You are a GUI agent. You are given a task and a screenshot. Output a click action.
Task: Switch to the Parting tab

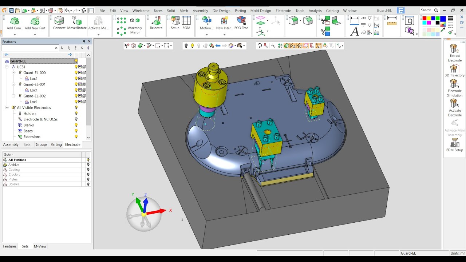click(56, 144)
